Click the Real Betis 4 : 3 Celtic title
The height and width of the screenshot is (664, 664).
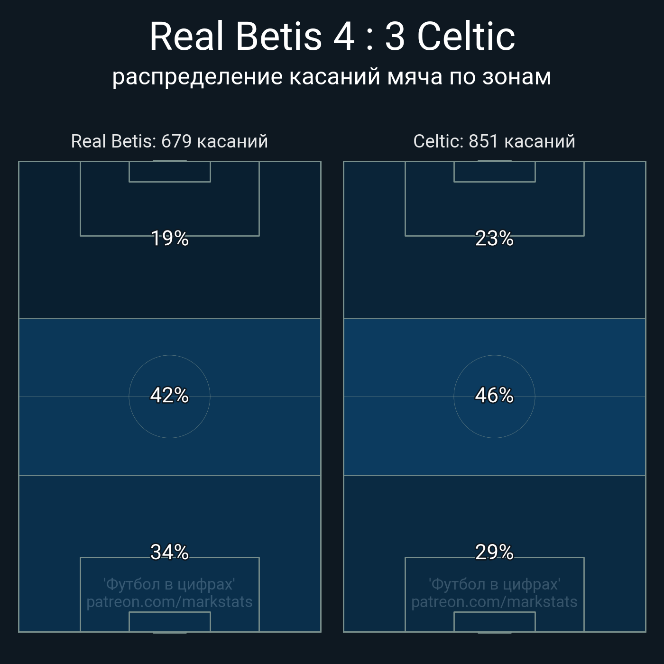pyautogui.click(x=332, y=37)
